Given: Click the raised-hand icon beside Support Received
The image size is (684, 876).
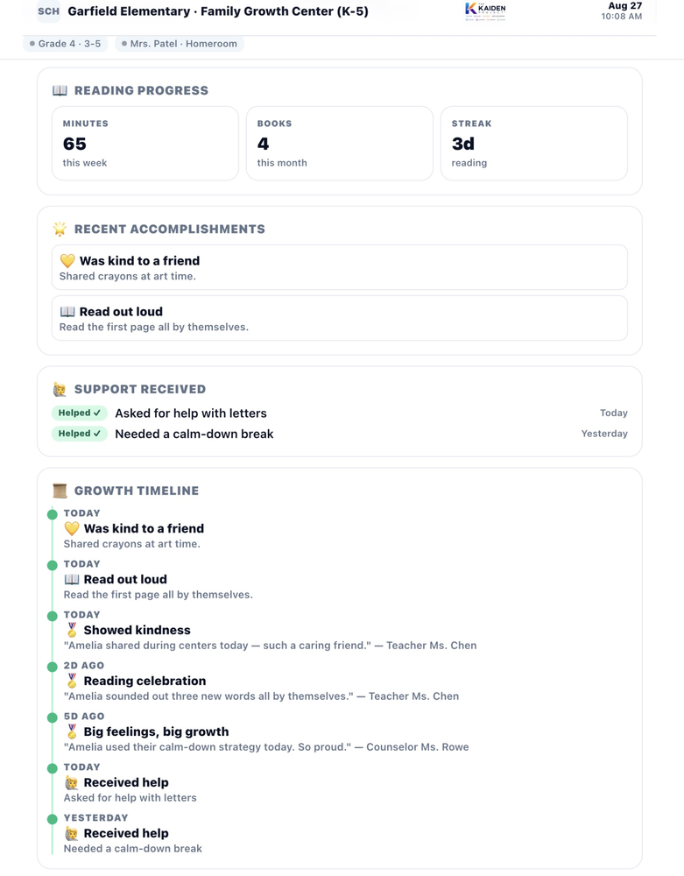Looking at the screenshot, I should point(60,390).
